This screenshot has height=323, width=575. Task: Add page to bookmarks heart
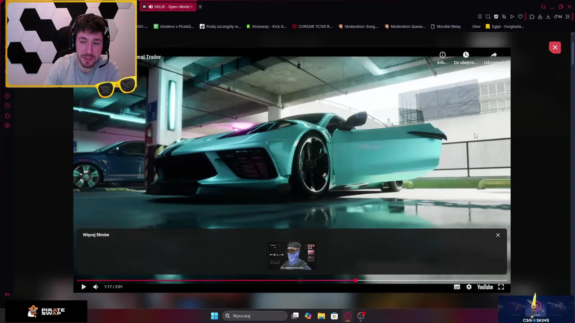520,17
